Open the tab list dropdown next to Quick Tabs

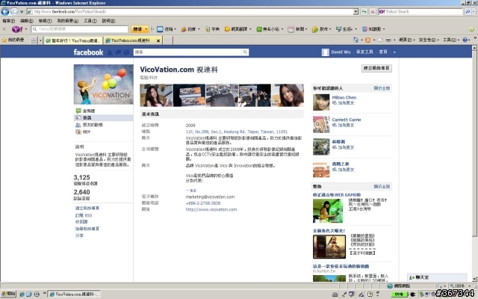tap(40, 40)
